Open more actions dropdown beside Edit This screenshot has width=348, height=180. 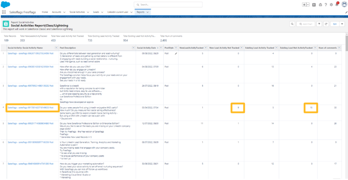coord(342,24)
